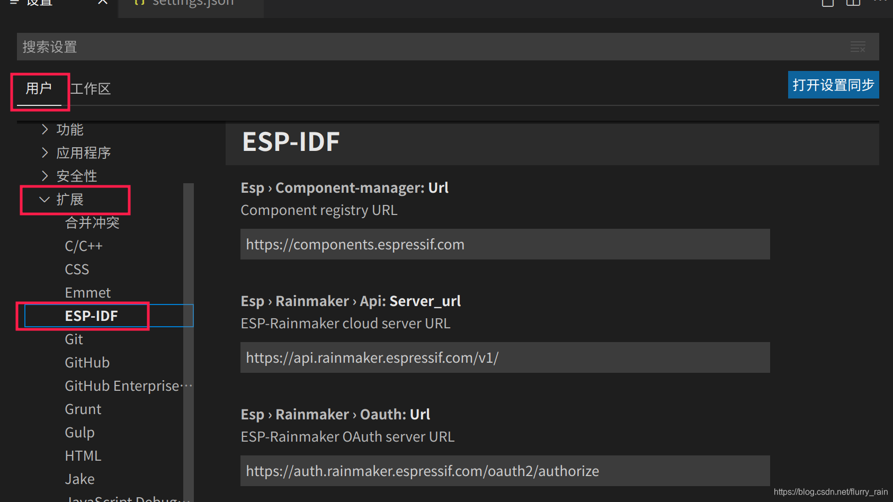893x502 pixels.
Task: Click the Esp Component-manager: Url setting title
Action: (x=345, y=188)
